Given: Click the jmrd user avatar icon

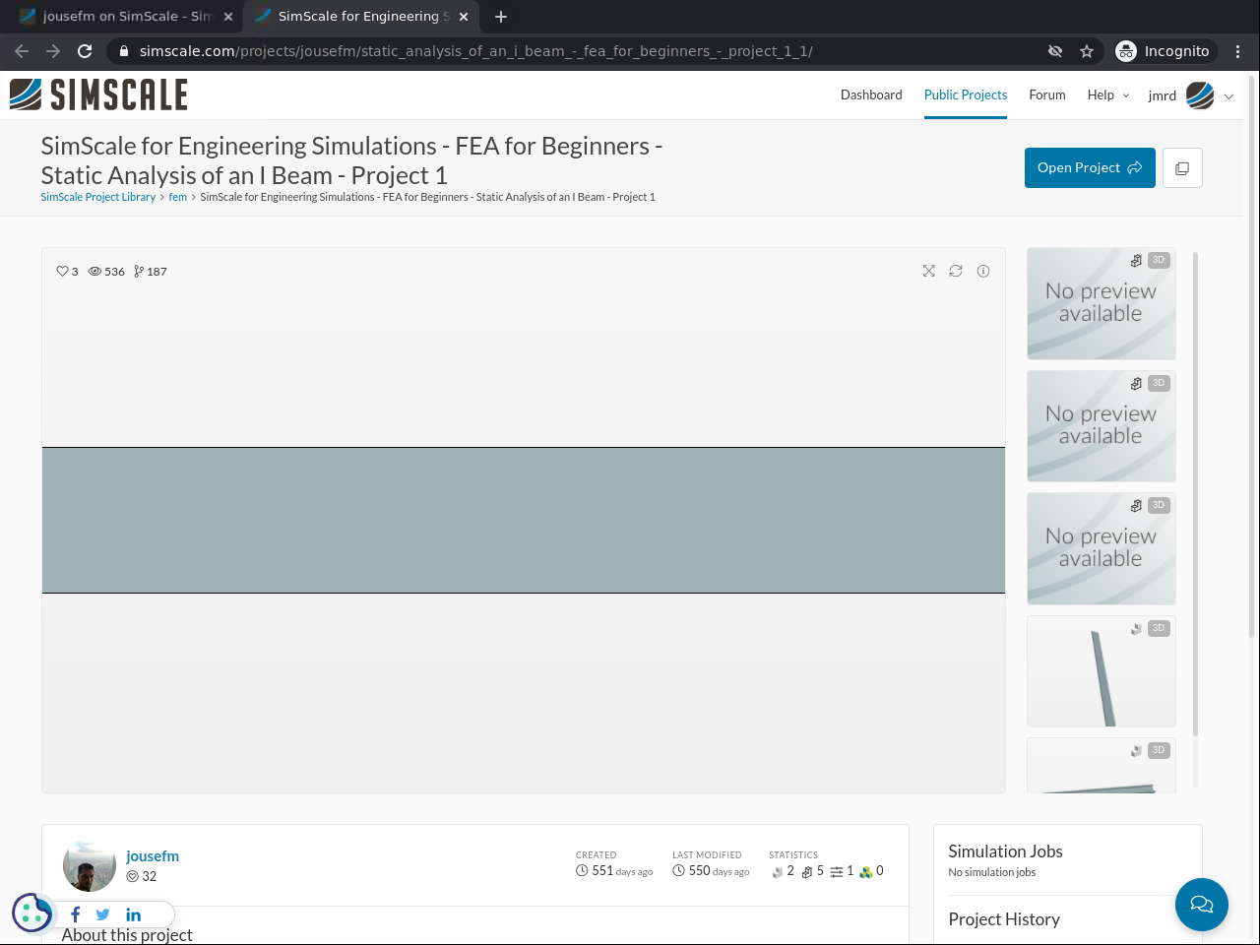Looking at the screenshot, I should pos(1200,95).
